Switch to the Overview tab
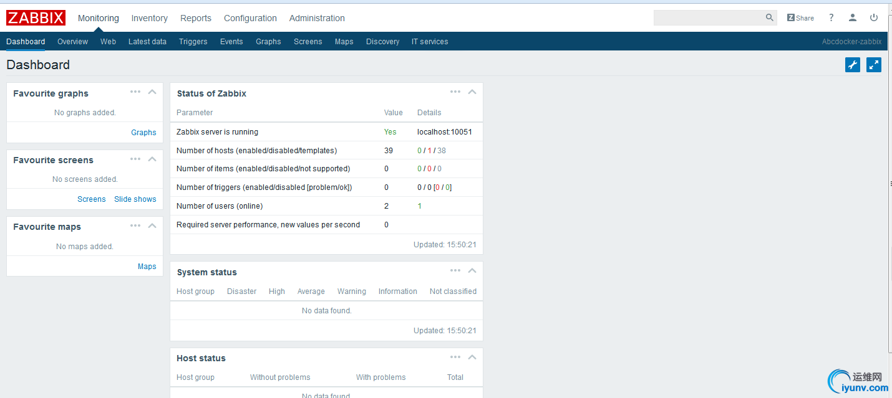The width and height of the screenshot is (892, 398). pyautogui.click(x=72, y=42)
